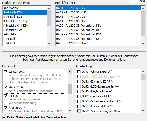
Task: Select K-Modelle K48 6Zyl. series
Action: click(25, 26)
